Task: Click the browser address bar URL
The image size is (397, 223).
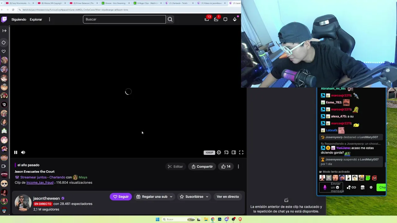Action: [75, 10]
